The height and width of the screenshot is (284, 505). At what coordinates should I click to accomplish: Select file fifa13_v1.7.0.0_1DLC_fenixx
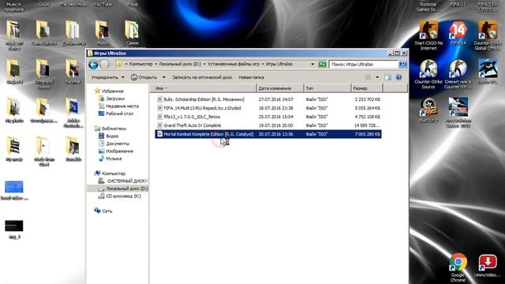[x=192, y=117]
